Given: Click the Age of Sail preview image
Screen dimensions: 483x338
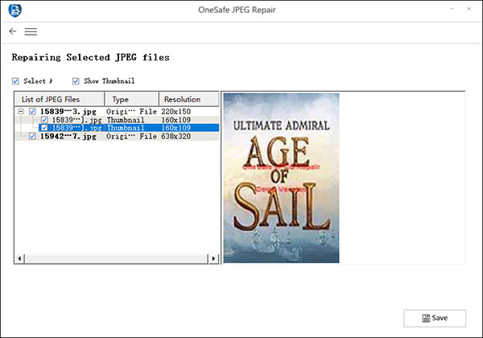Looking at the screenshot, I should coord(281,178).
